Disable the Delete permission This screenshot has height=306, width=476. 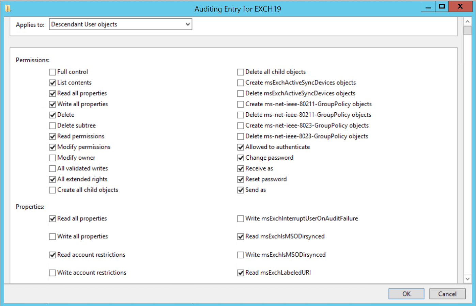tap(52, 115)
